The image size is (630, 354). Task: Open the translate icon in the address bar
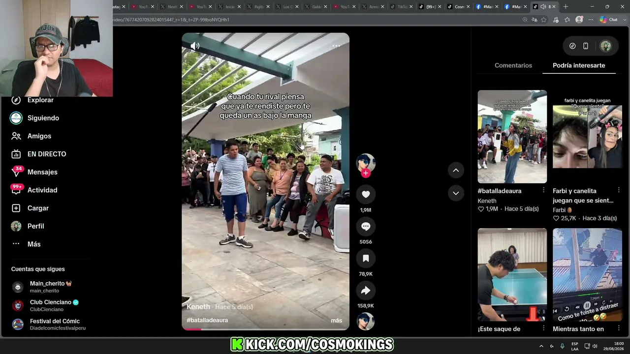[535, 20]
